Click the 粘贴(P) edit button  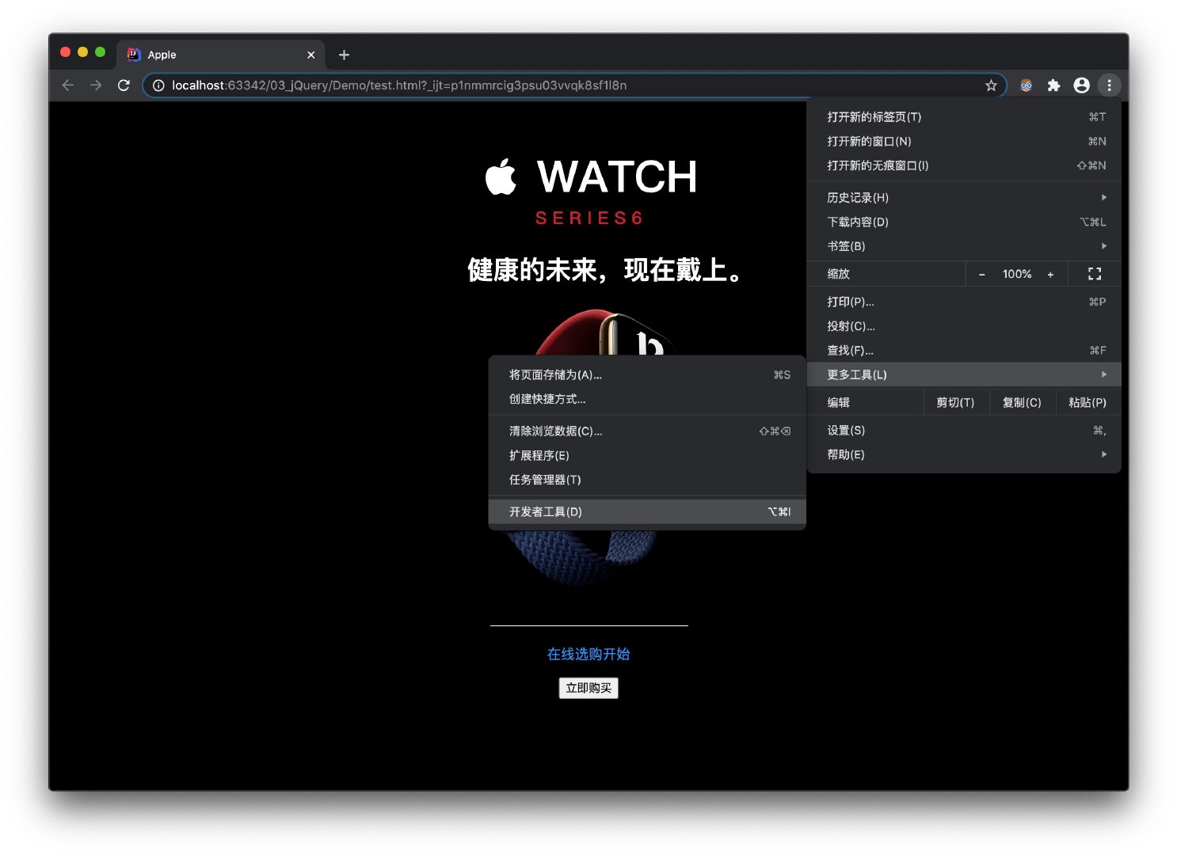pos(1087,402)
